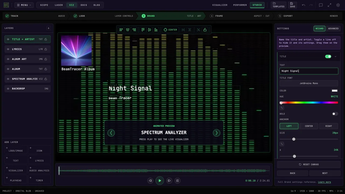Viewport: 345px width, 194px height.
Task: Click Reset Canvas
Action: pos(309,164)
